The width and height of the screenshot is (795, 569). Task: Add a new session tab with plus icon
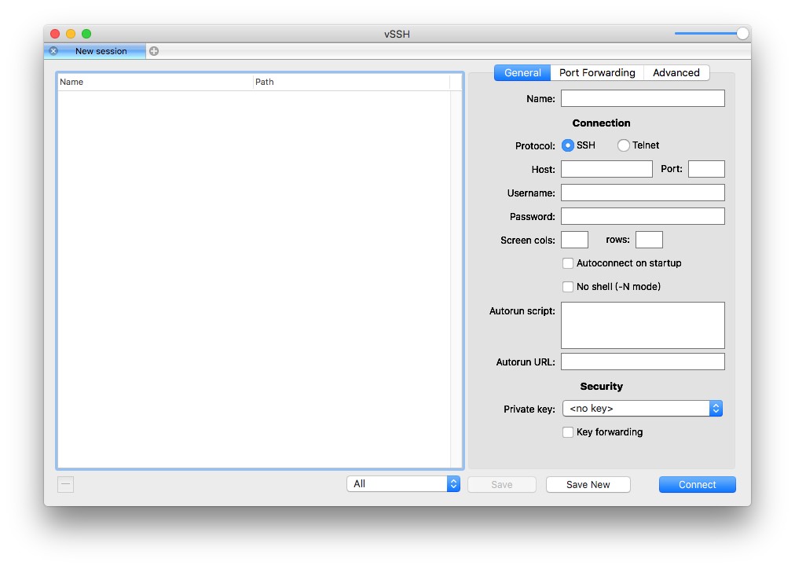point(154,51)
